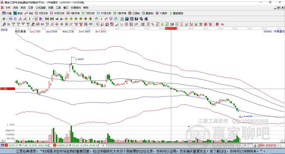Click the zigzag line tool icon
285x154 pixels.
point(121,24)
